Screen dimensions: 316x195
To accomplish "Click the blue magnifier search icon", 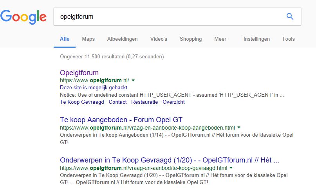I will (x=290, y=16).
